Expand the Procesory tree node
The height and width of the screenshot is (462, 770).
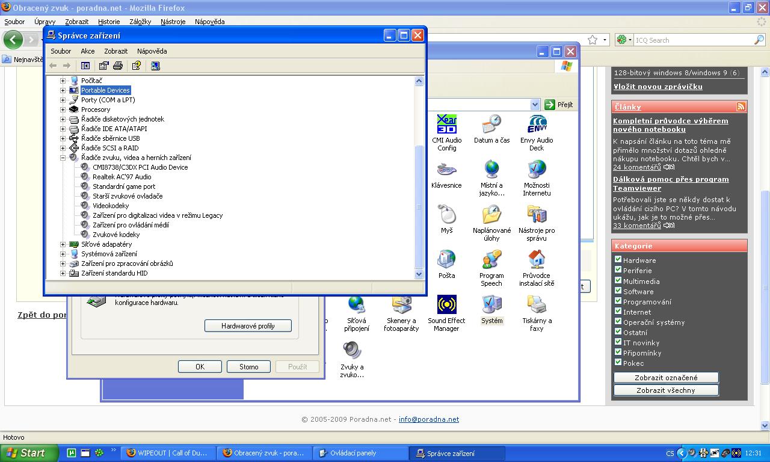[63, 109]
